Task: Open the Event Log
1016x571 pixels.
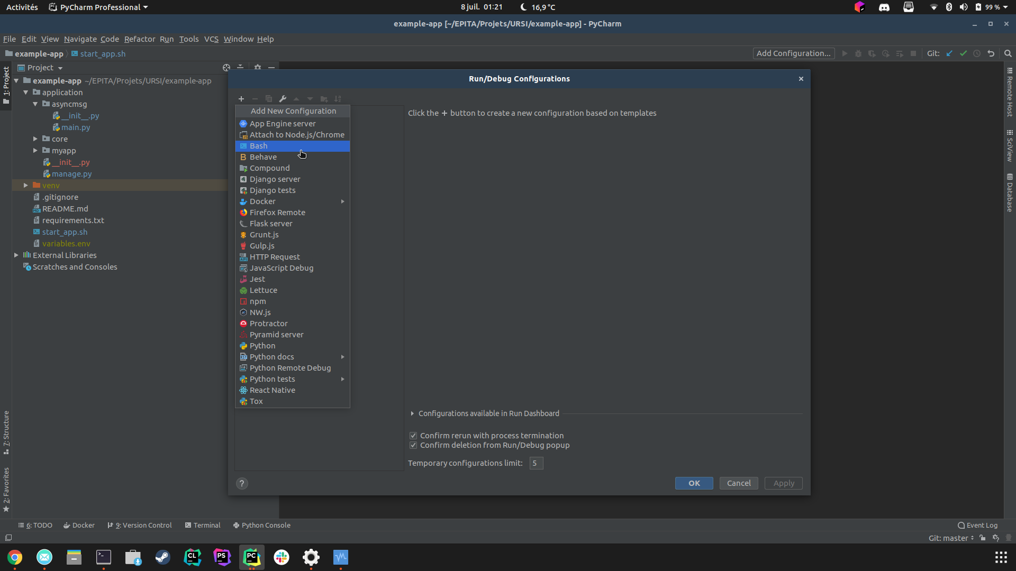Action: tap(977, 526)
